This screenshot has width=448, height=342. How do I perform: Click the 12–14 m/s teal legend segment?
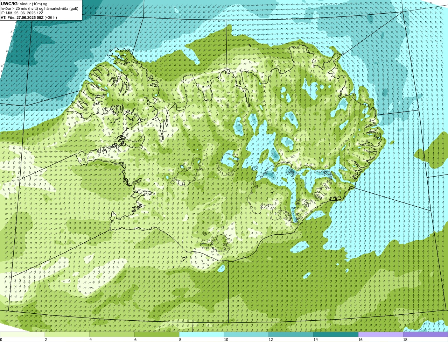[291, 335]
